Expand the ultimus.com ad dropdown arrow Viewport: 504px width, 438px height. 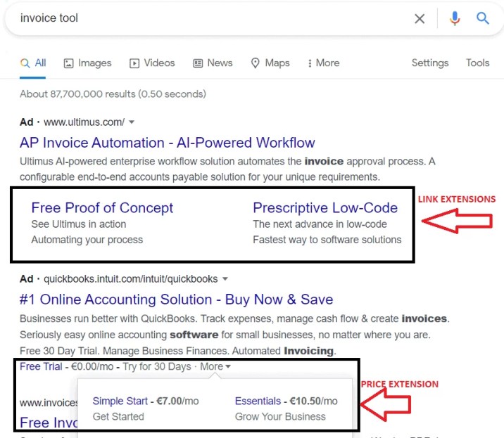click(132, 122)
